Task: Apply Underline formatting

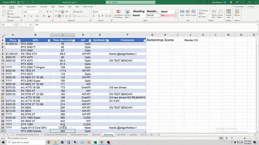Action: pos(31,16)
